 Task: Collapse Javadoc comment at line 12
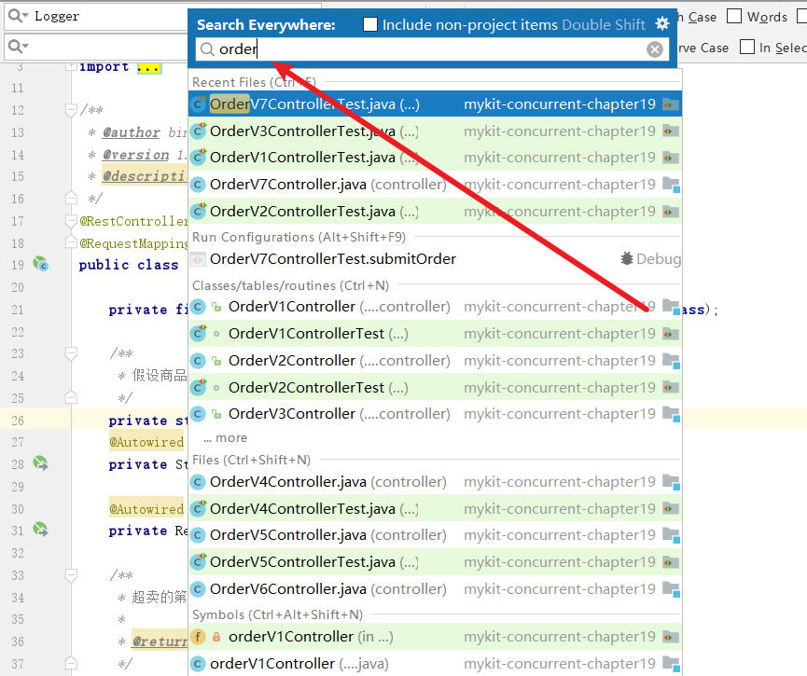(x=71, y=110)
